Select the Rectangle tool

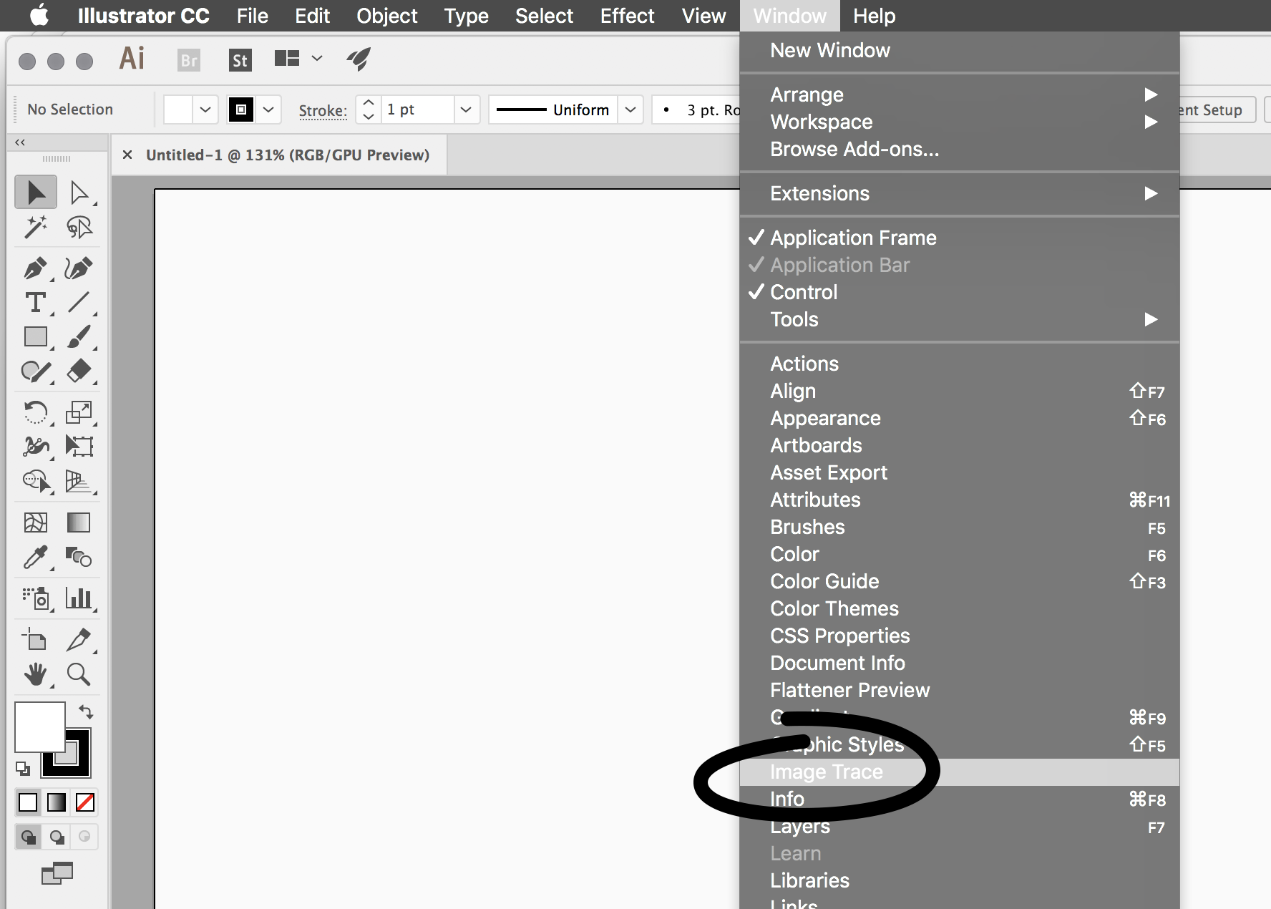coord(35,336)
